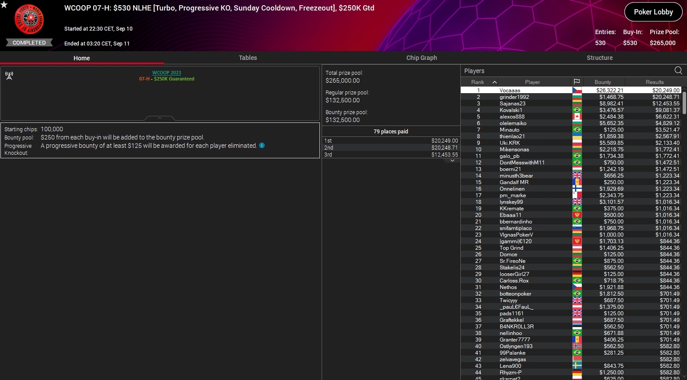Click pm_marke country flag
The image size is (687, 380).
coord(577,195)
